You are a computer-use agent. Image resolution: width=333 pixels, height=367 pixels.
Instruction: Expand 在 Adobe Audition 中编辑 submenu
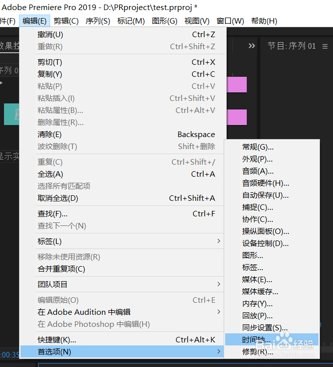click(122, 312)
